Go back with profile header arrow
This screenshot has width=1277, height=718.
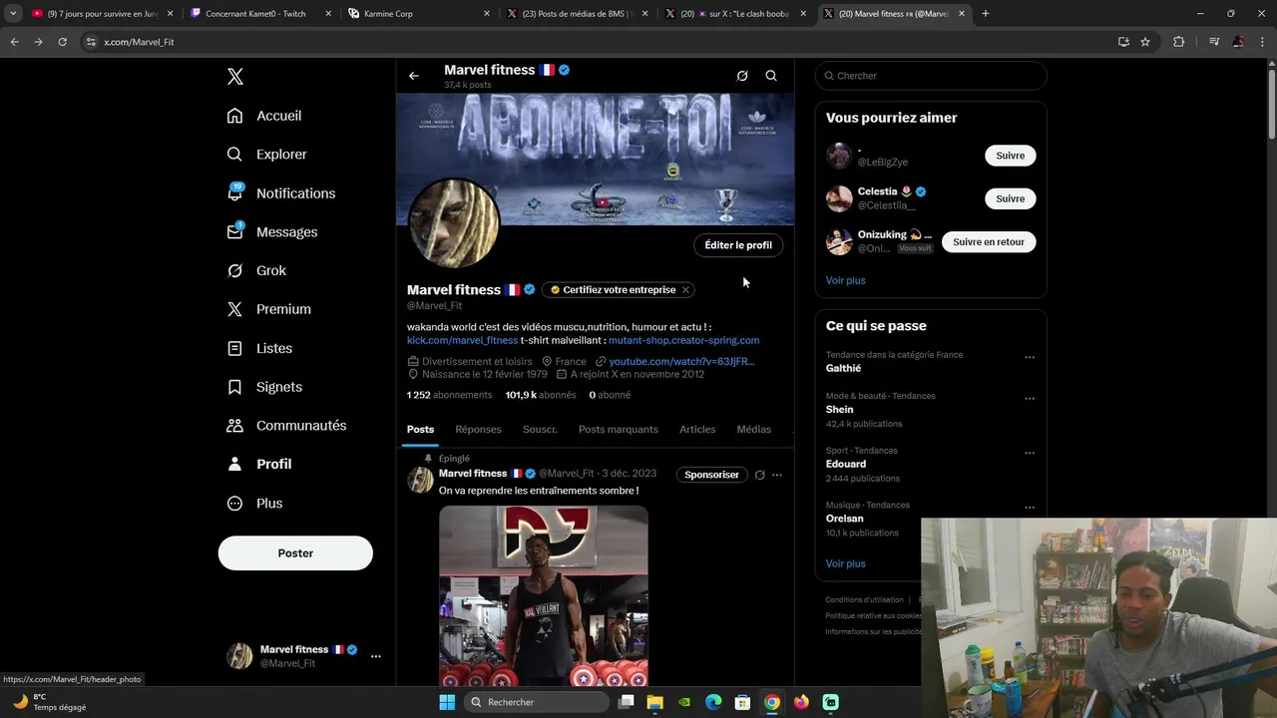coord(413,76)
